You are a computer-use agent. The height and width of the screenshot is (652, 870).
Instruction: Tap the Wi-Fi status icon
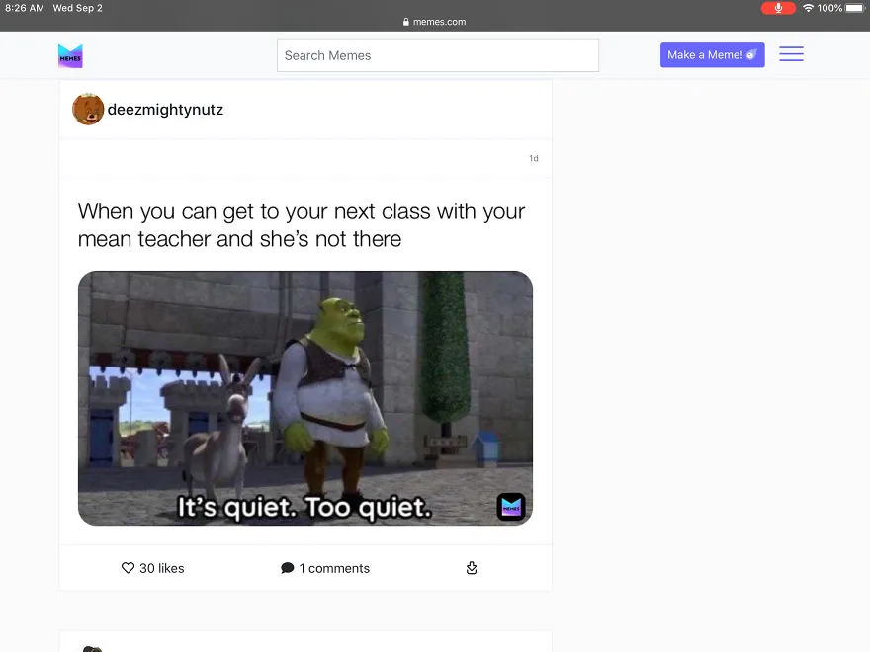(x=808, y=8)
